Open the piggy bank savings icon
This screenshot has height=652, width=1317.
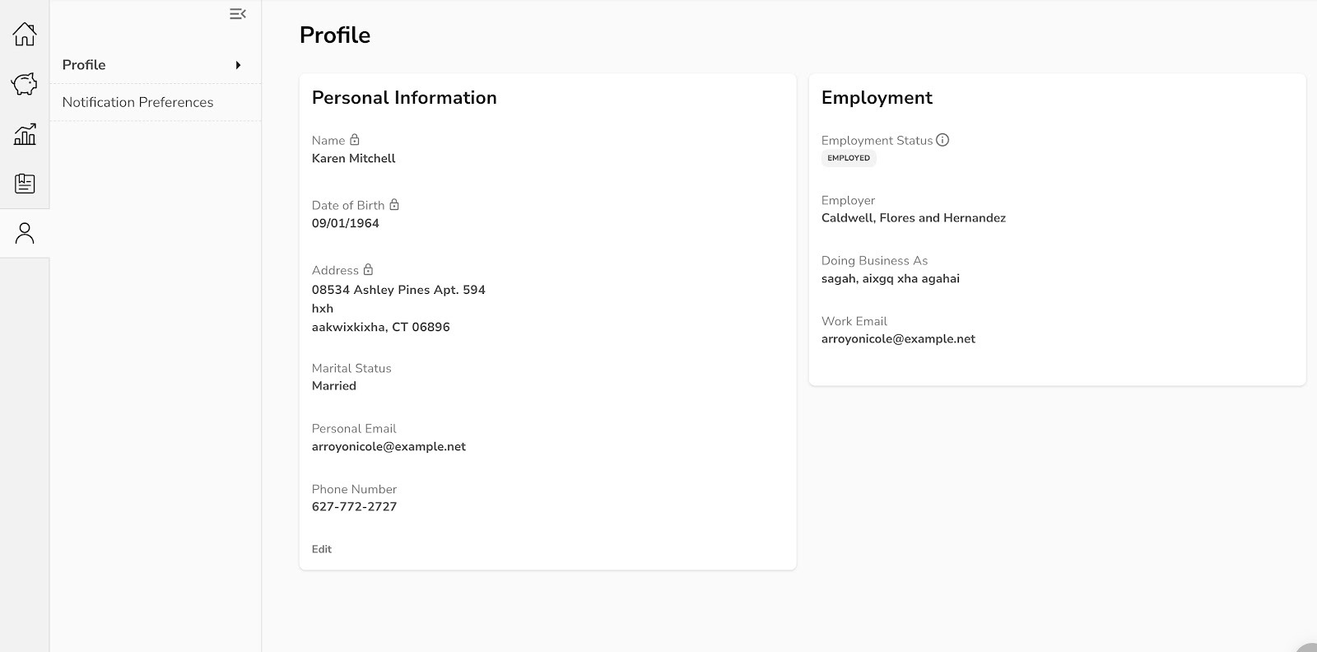[x=25, y=84]
